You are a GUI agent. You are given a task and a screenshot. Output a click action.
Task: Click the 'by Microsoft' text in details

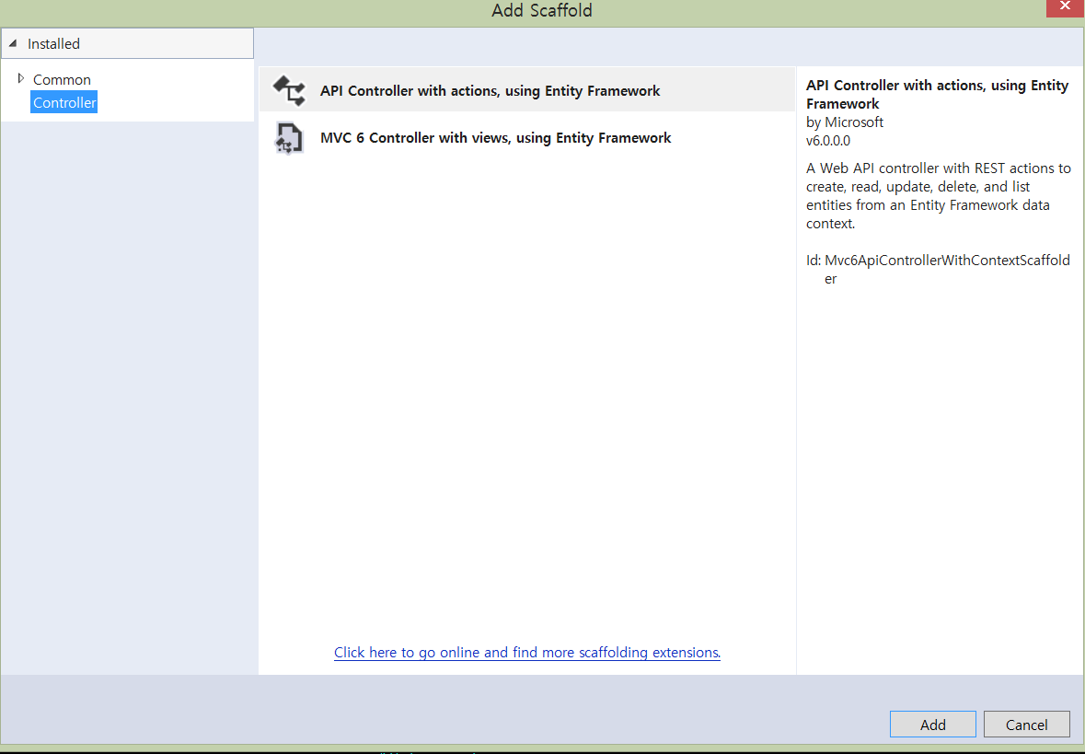(845, 122)
